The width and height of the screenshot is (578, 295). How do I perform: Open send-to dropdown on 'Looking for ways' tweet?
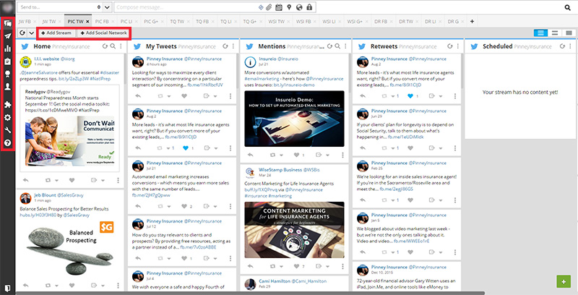click(215, 97)
